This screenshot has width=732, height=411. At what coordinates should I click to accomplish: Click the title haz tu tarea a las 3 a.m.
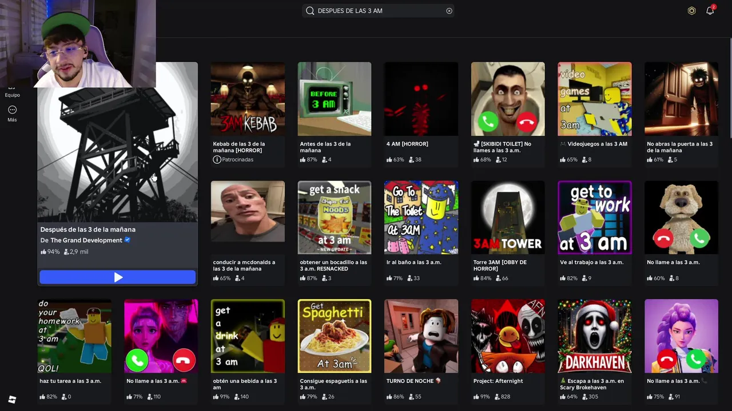[x=70, y=381]
